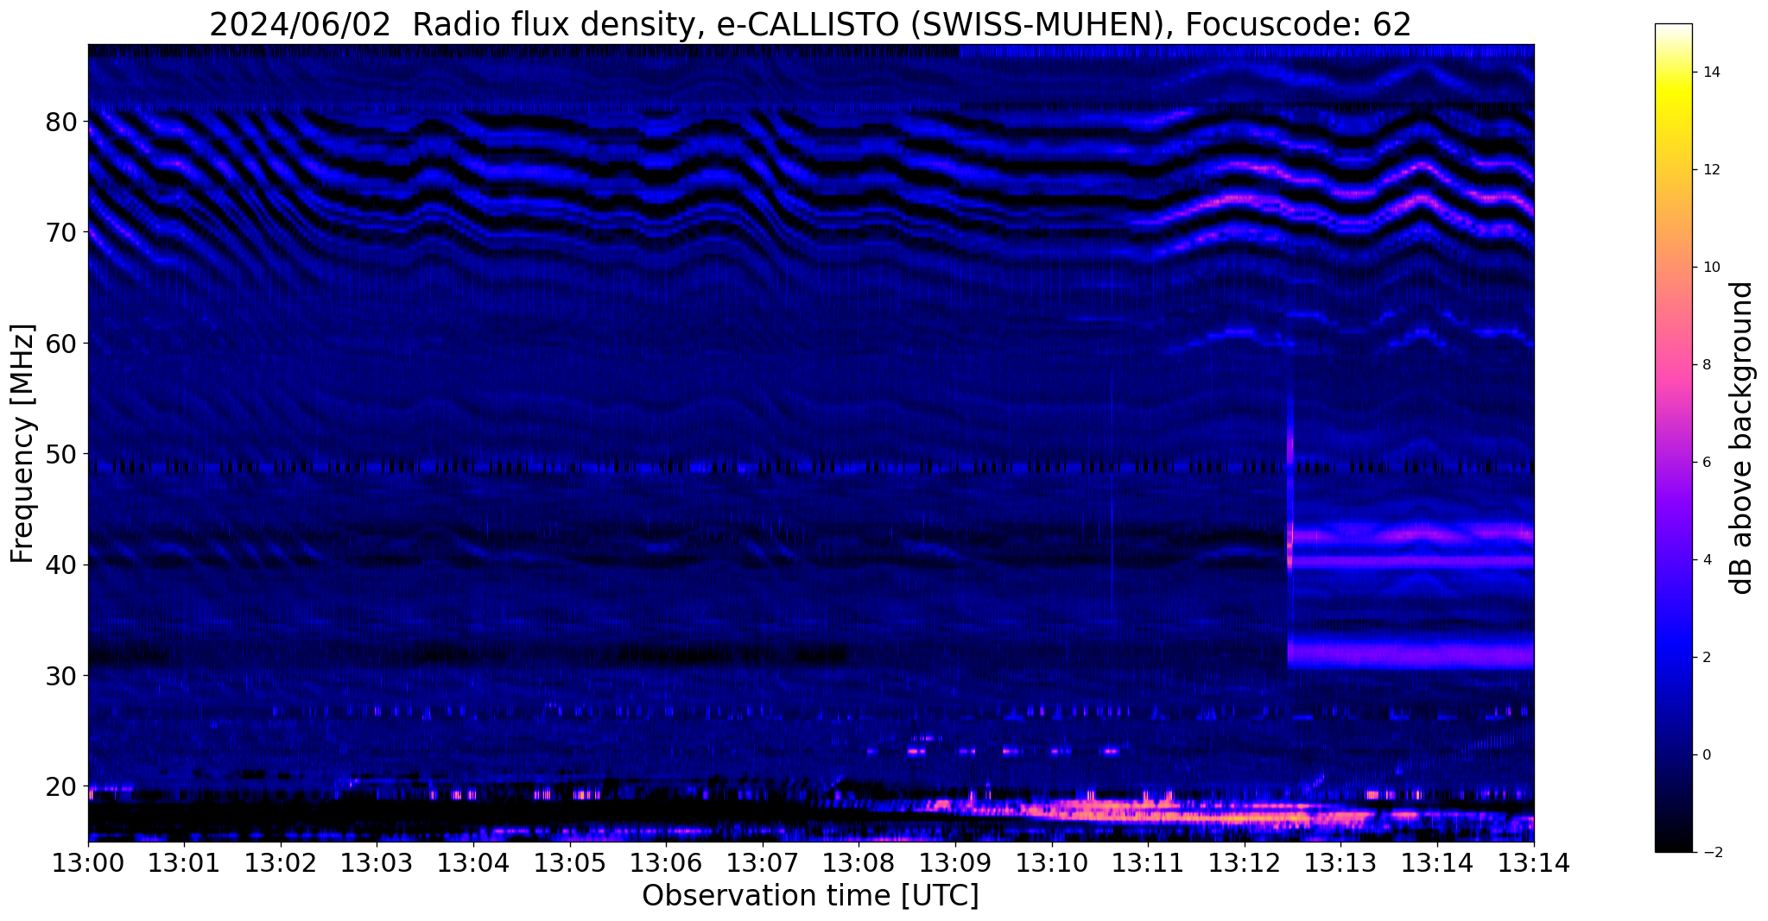Screen dimensions: 1768x921
Task: Click the 13:11 time tick label
Action: tap(1149, 861)
